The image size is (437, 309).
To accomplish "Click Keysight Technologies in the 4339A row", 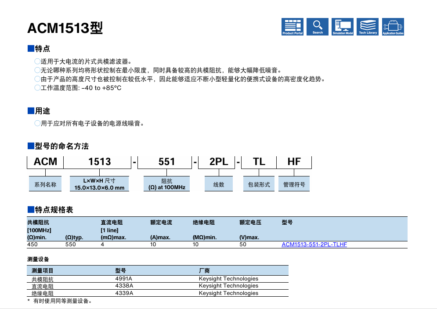I will tap(228, 293).
